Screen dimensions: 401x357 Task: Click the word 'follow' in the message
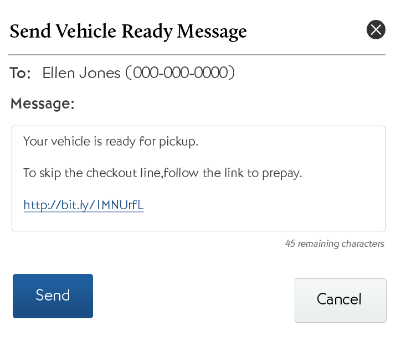[x=181, y=173]
